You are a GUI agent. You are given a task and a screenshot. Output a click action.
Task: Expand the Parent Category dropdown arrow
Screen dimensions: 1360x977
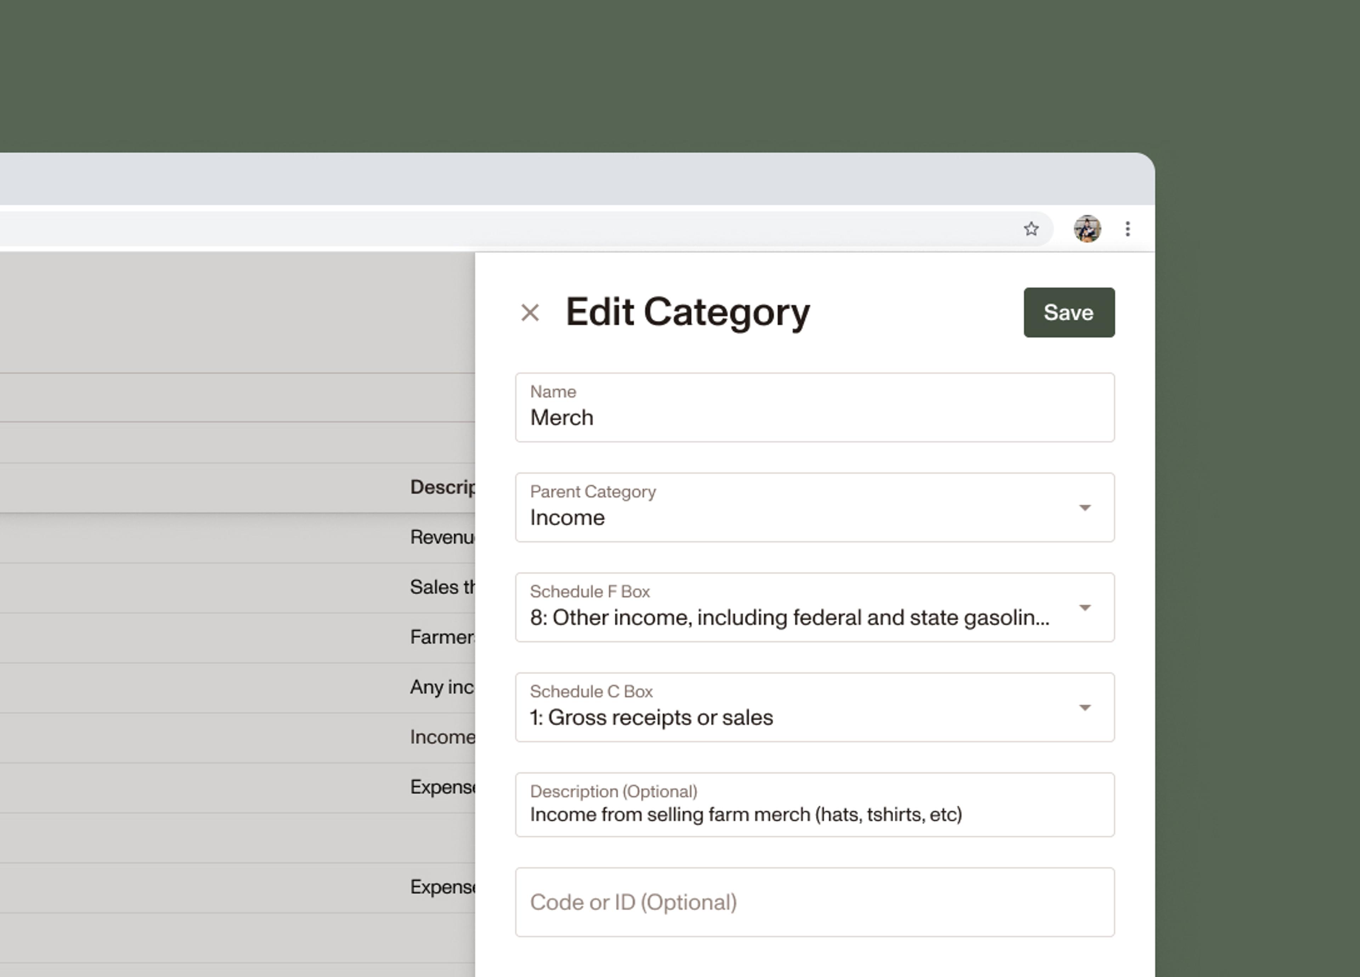pyautogui.click(x=1084, y=508)
